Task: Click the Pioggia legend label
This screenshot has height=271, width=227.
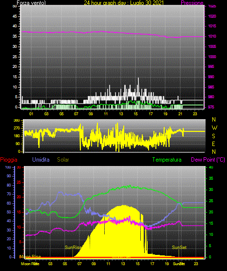Action: 9,160
